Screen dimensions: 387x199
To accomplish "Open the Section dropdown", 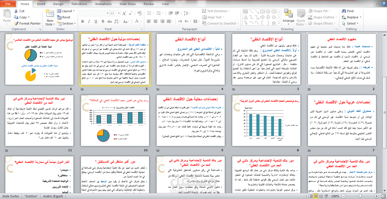I will [67, 23].
